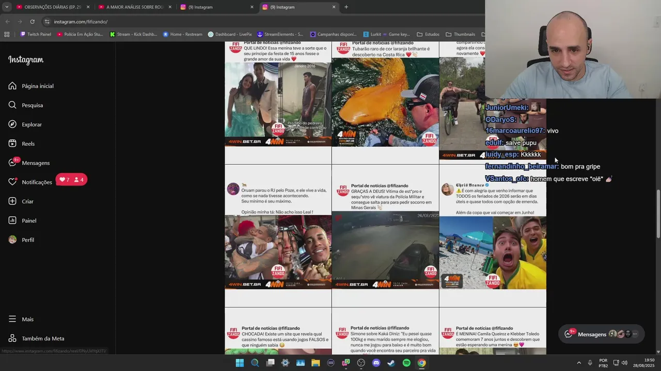This screenshot has width=661, height=371.
Task: Open a new browser tab
Action: [x=346, y=7]
